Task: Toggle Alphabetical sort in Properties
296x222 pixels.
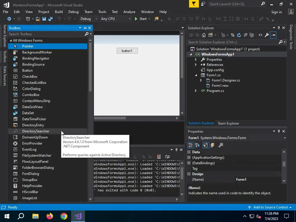Action: tap(197, 145)
